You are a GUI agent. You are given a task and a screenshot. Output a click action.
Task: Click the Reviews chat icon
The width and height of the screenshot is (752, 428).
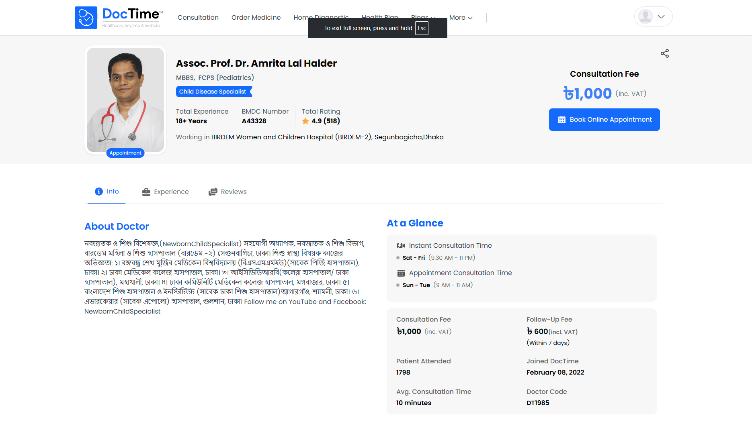213,192
